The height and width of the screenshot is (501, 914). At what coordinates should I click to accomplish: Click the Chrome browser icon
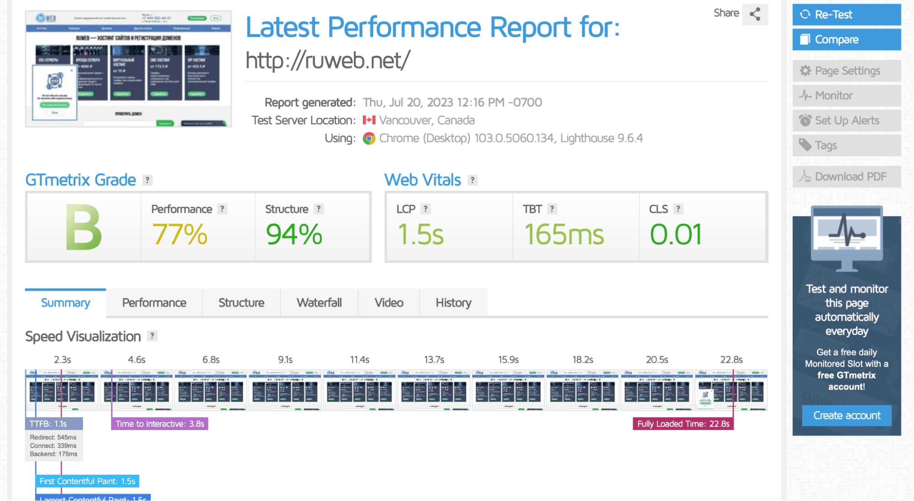[369, 138]
